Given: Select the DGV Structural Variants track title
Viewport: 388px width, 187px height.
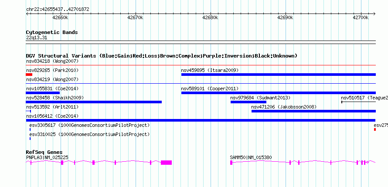Looking at the screenshot, I should click(x=162, y=56).
